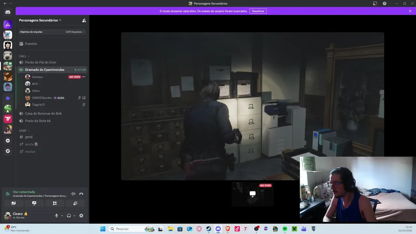The height and width of the screenshot is (234, 416).
Task: Open the red TFT server icon
Action: (8, 119)
